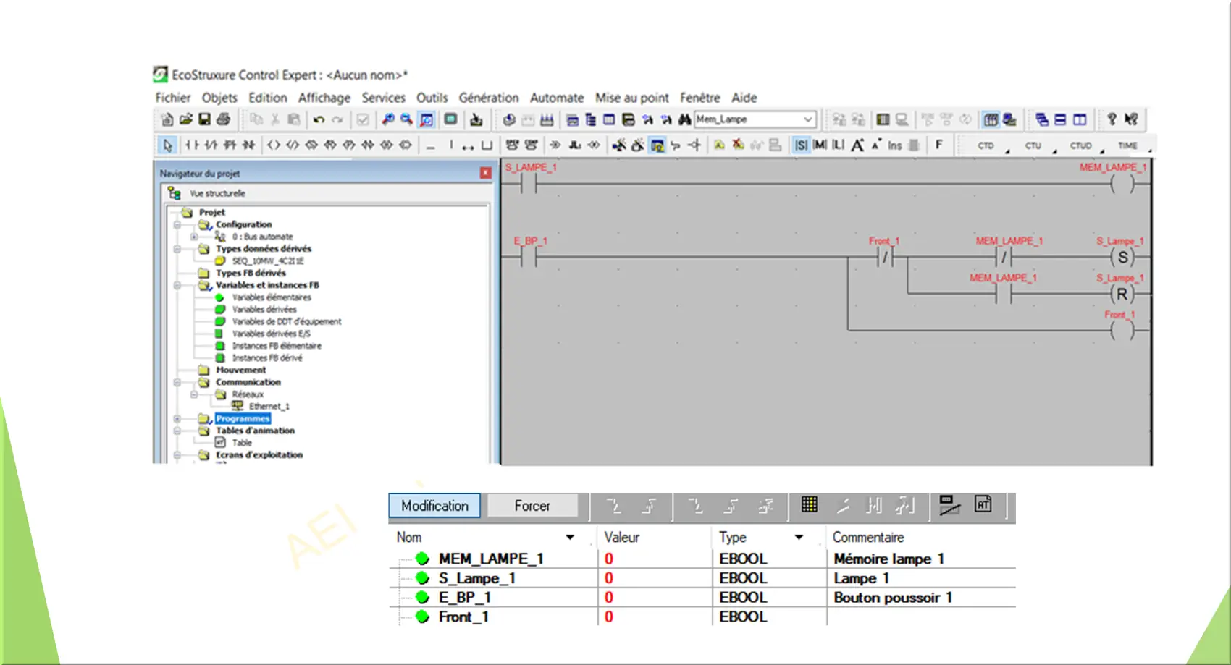
Task: Click the S_LAMPE_1 contact on first rung
Action: [528, 185]
